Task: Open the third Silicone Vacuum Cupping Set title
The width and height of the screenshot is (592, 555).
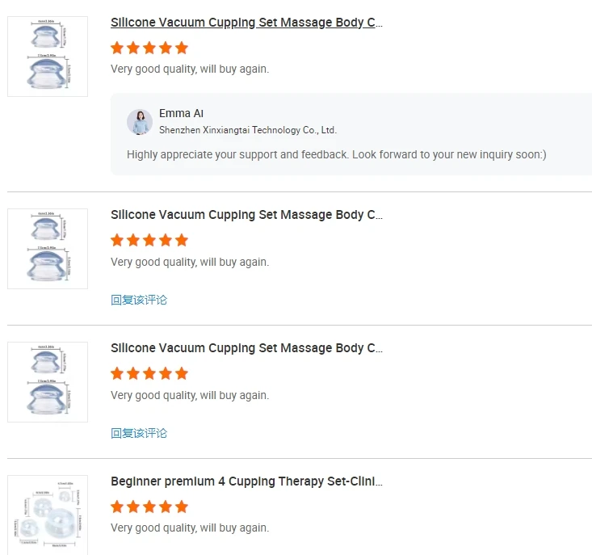Action: 246,348
